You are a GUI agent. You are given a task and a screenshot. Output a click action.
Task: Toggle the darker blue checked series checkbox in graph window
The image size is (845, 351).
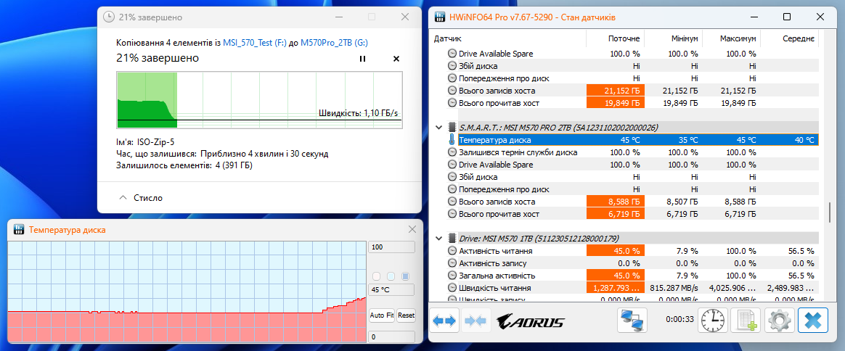pyautogui.click(x=405, y=276)
